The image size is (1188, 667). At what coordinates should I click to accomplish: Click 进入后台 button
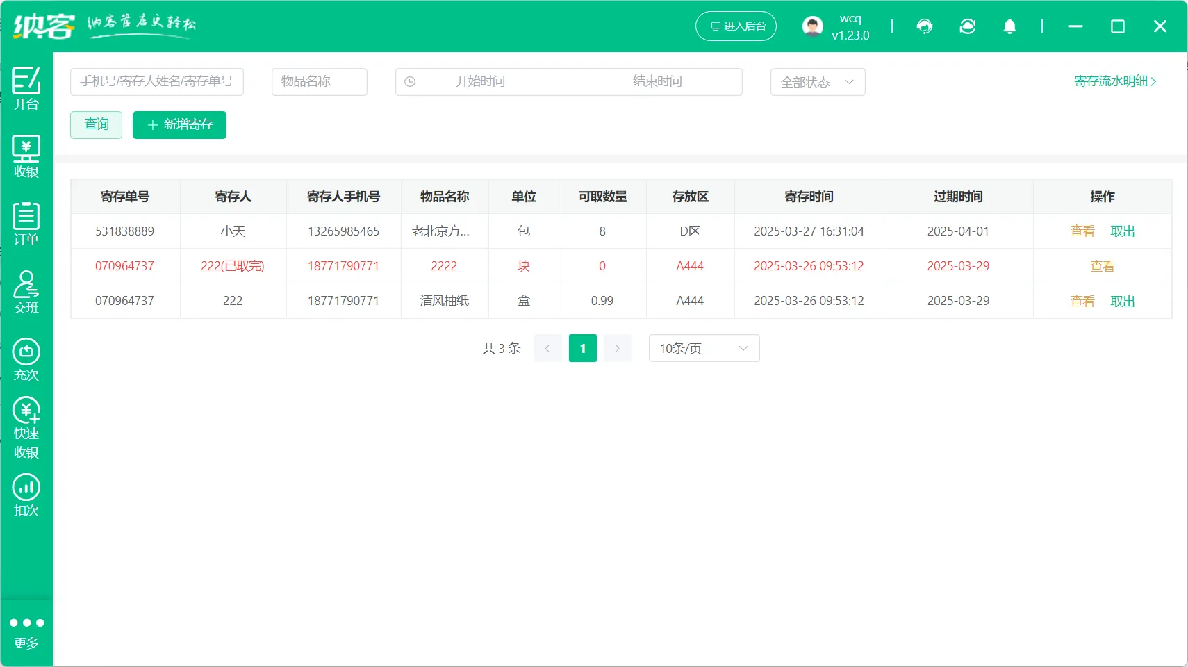click(x=736, y=26)
